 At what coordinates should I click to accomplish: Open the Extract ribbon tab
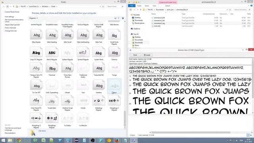point(167,6)
